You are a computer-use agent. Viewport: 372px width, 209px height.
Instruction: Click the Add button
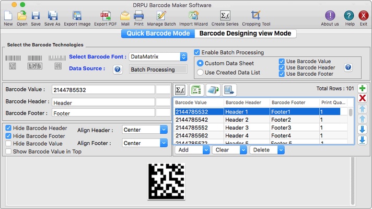pyautogui.click(x=189, y=150)
